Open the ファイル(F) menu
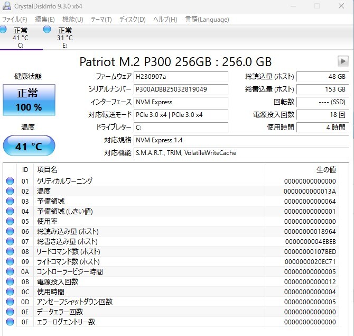The height and width of the screenshot is (336, 354). tap(14, 20)
